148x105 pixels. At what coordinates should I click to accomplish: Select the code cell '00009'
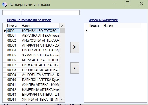(x=14, y=75)
